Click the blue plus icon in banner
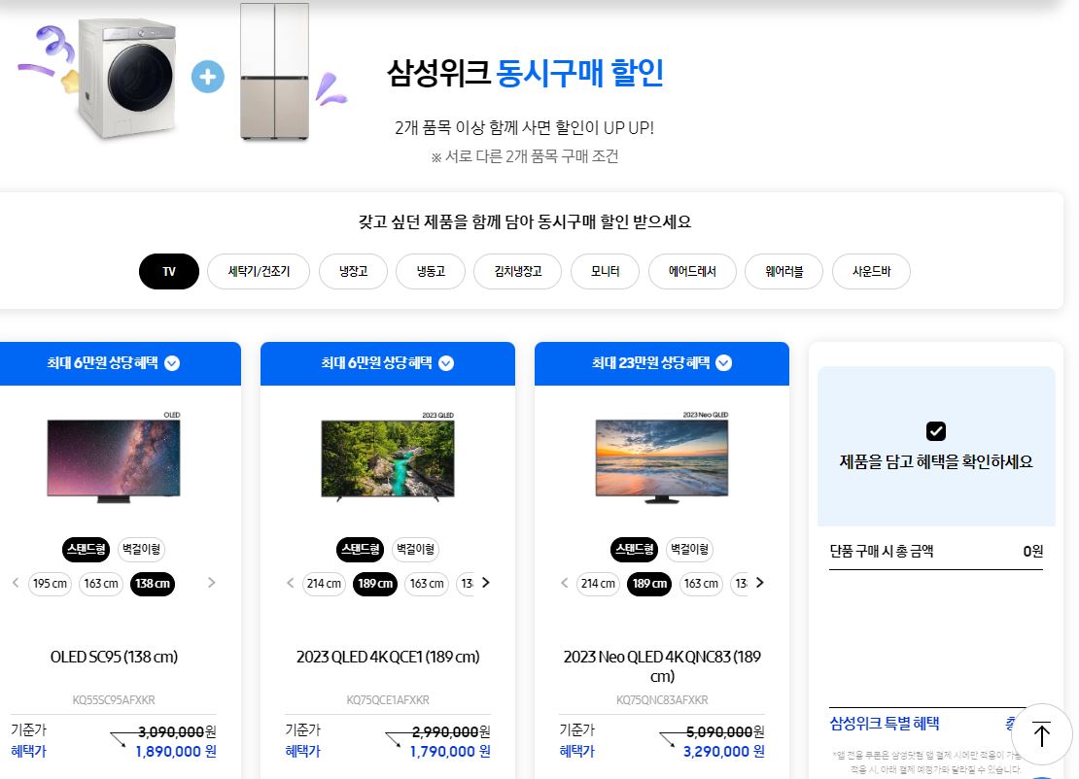1079x779 pixels. (208, 77)
